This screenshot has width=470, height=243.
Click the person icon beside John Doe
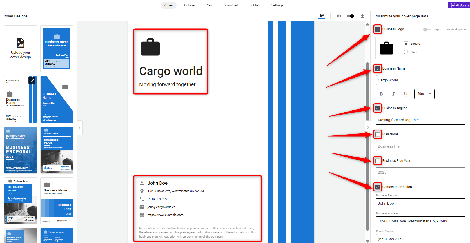(142, 183)
